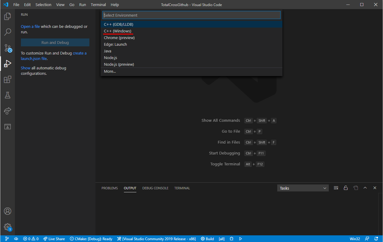Select the Visual Studio Community 2019 kit
This screenshot has width=383, height=242.
pos(156,239)
